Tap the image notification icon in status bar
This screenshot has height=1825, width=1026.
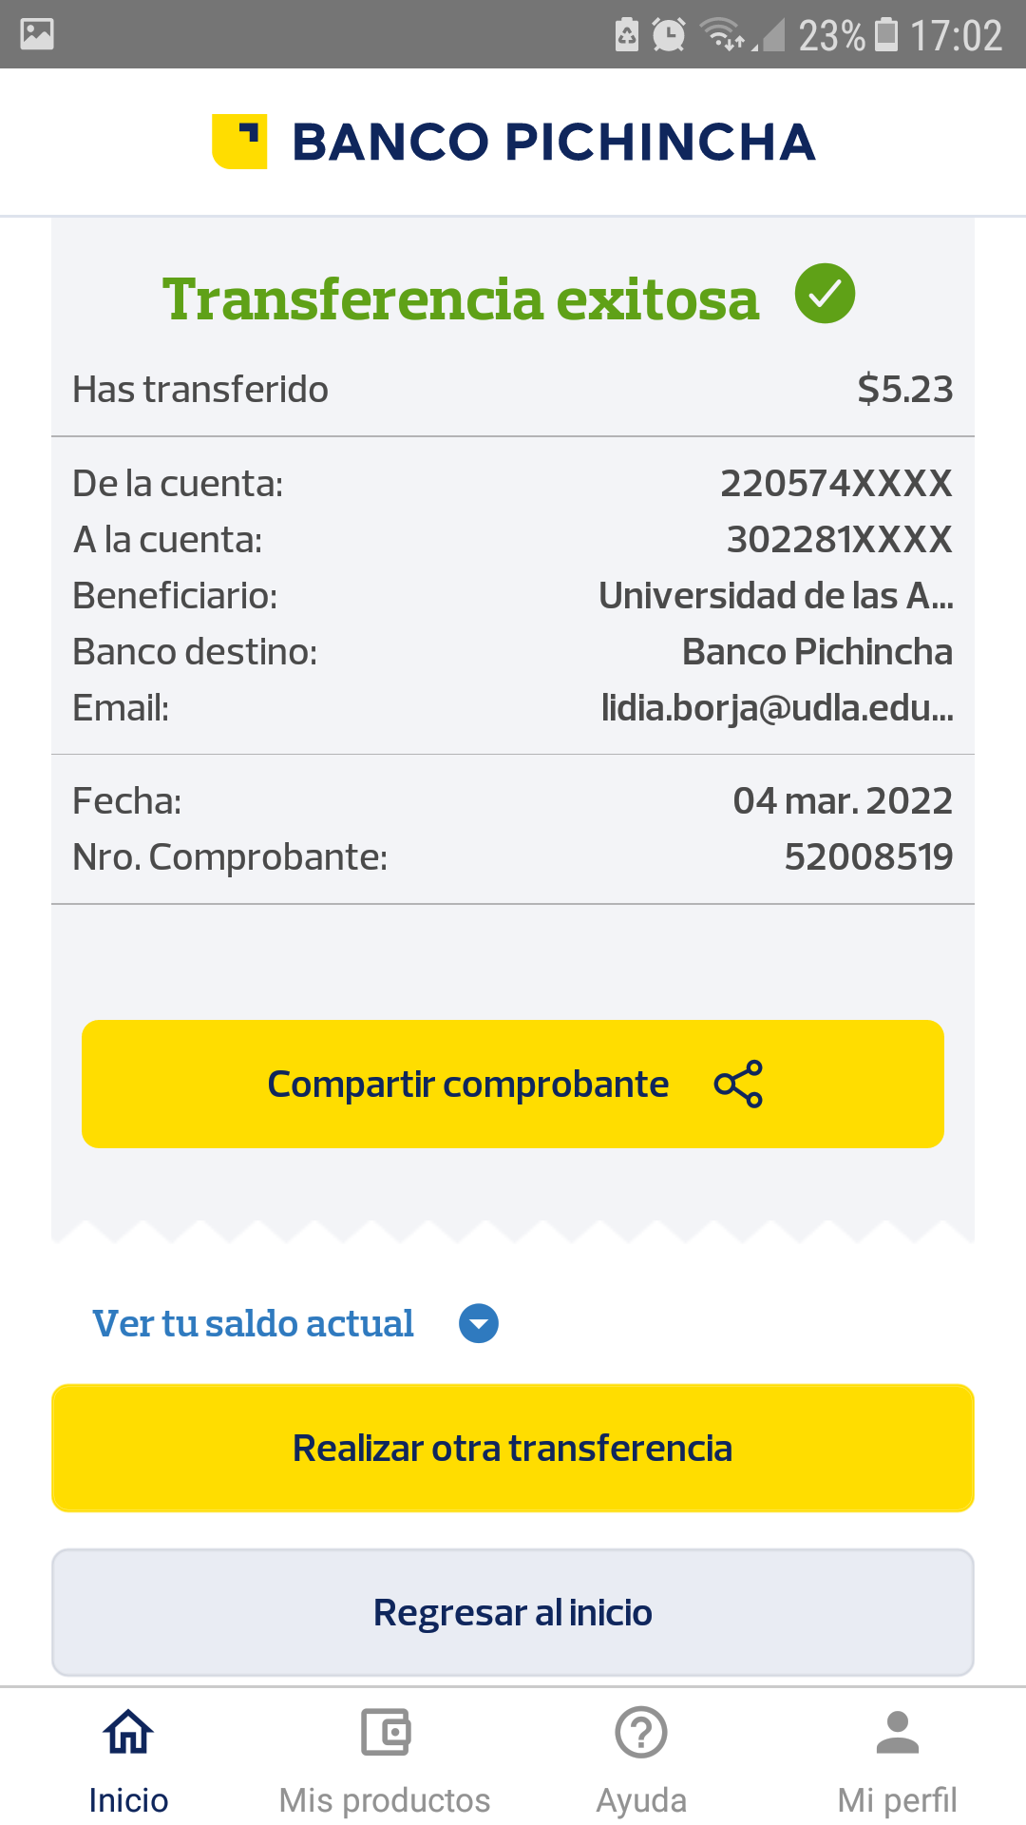coord(37,34)
